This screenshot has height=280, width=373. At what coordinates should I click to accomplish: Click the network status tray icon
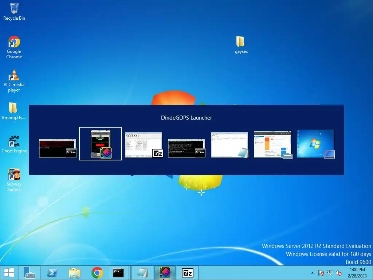pos(330,273)
